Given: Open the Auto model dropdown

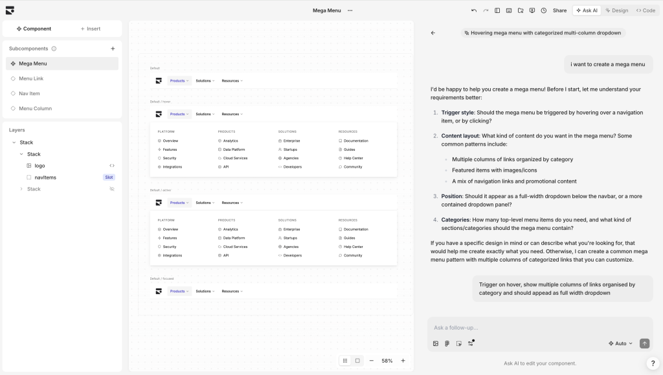Looking at the screenshot, I should pyautogui.click(x=620, y=343).
